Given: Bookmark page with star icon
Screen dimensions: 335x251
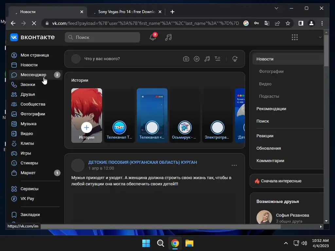Looking at the screenshot, I should 288,23.
